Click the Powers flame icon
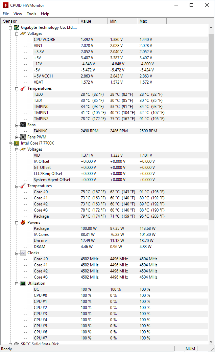Image resolution: width=215 pixels, height=352 pixels. coord(23,222)
